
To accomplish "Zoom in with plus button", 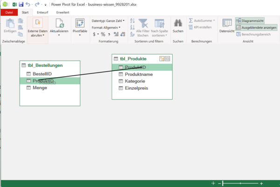I will [261, 183].
